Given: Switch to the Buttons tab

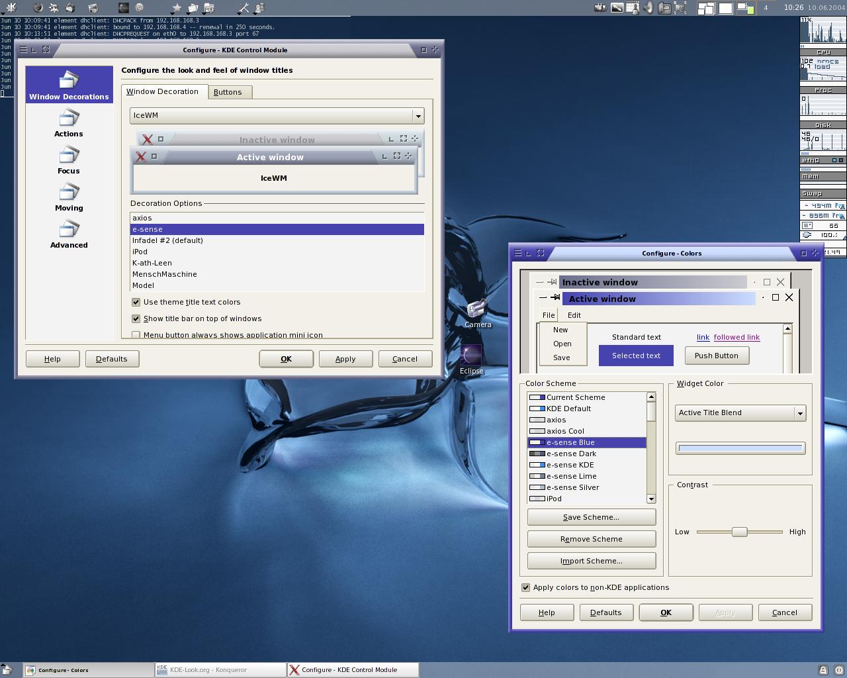Looking at the screenshot, I should tap(228, 92).
